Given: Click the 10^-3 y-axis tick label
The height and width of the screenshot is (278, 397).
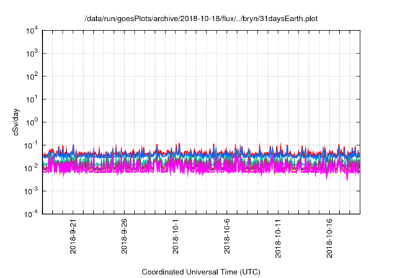Looking at the screenshot, I should pyautogui.click(x=31, y=191).
